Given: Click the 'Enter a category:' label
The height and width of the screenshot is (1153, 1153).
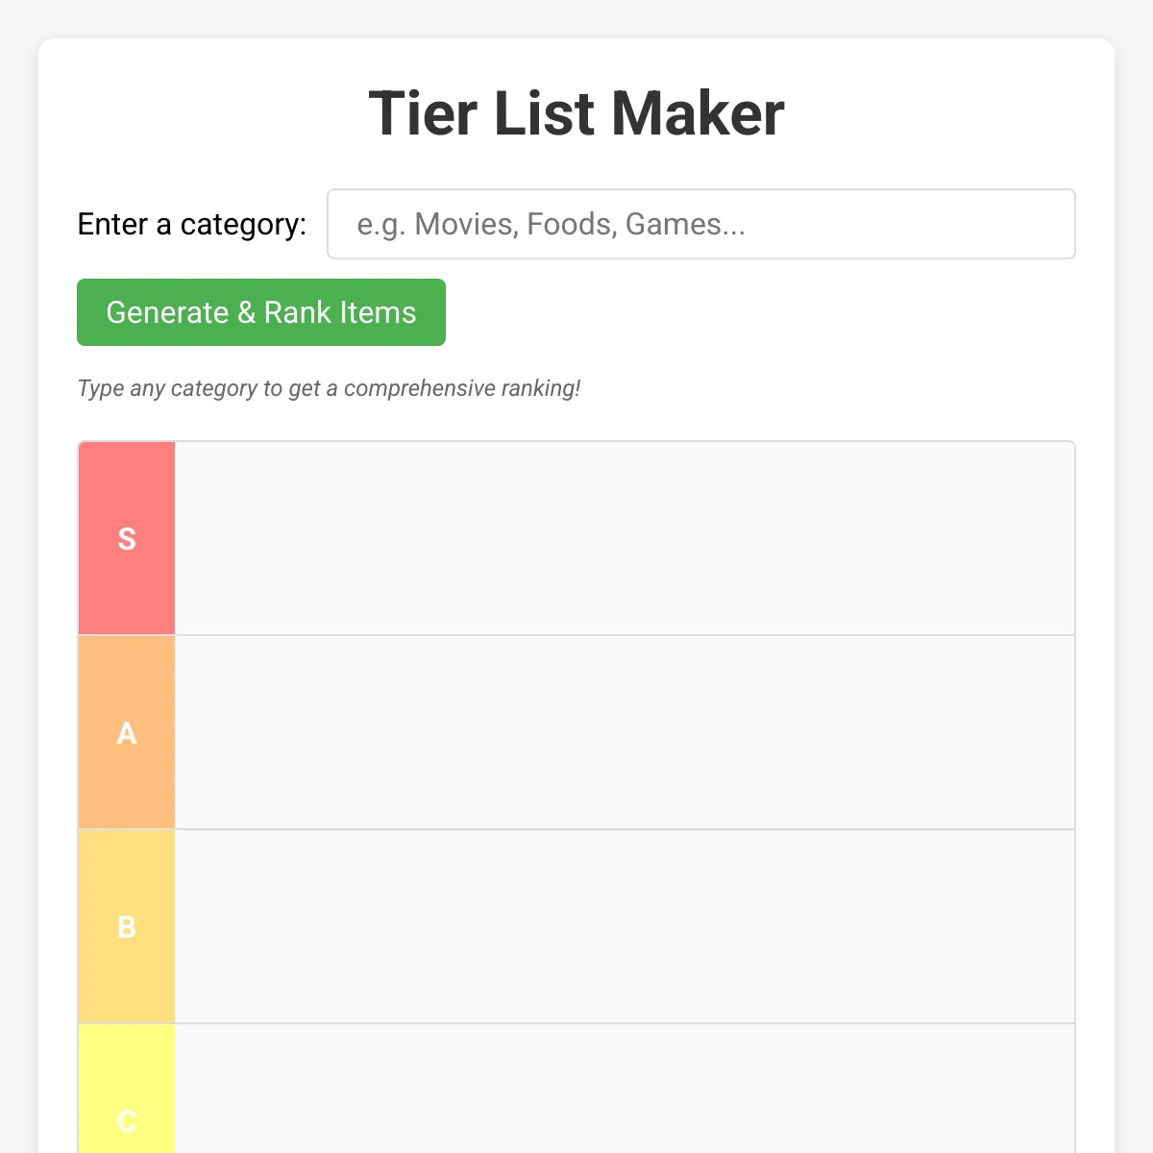Looking at the screenshot, I should pyautogui.click(x=192, y=224).
